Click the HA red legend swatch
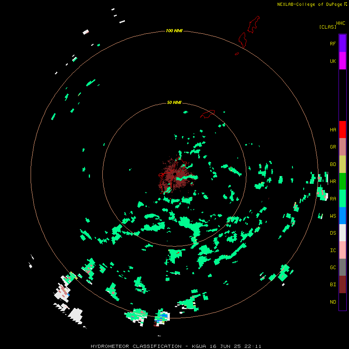The image size is (349, 349). (x=342, y=130)
